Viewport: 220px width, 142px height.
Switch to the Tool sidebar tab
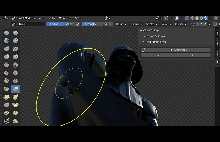tap(217, 43)
